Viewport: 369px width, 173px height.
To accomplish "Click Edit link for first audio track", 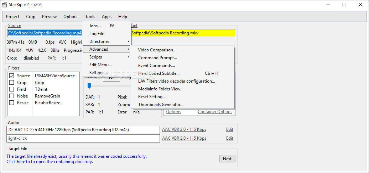I will point(230,129).
